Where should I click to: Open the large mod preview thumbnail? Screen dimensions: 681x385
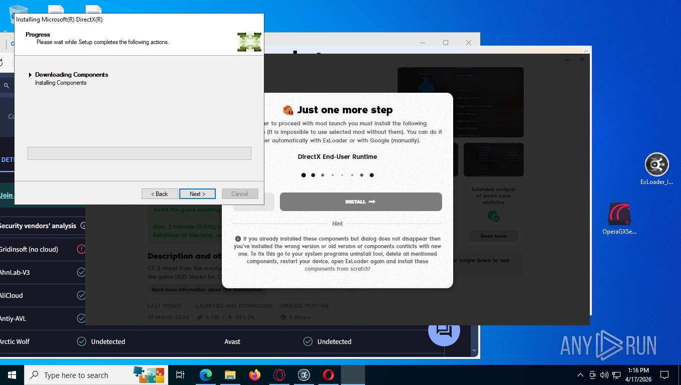click(460, 102)
